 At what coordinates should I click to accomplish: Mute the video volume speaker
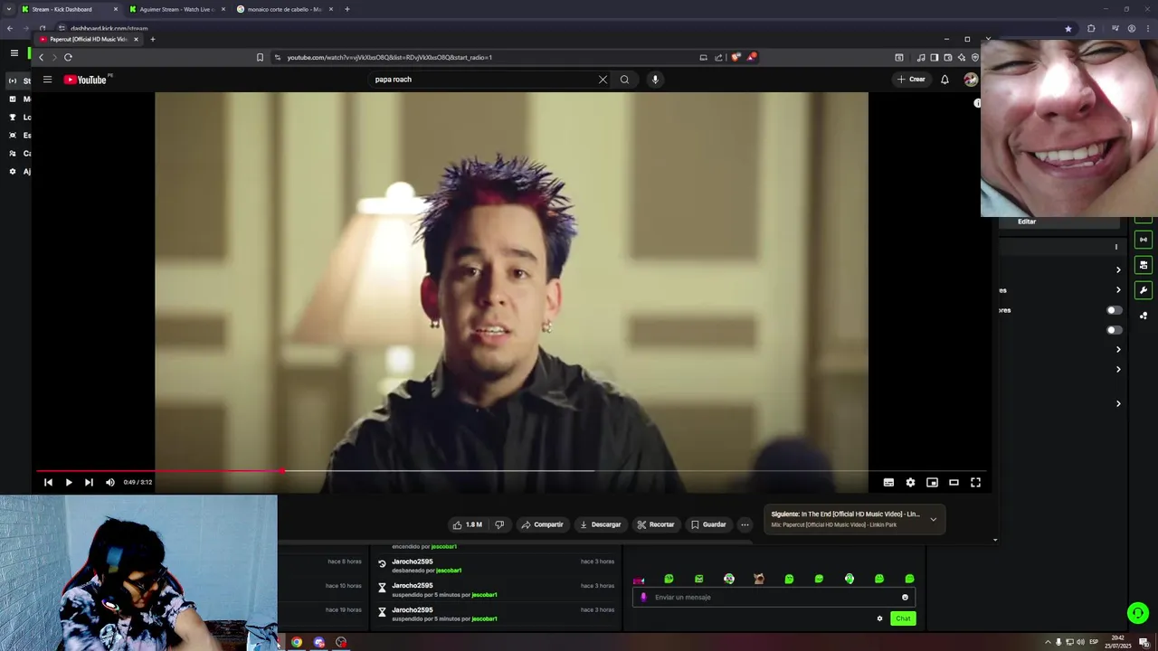click(110, 482)
